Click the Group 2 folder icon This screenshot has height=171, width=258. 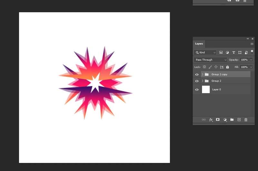(207, 81)
